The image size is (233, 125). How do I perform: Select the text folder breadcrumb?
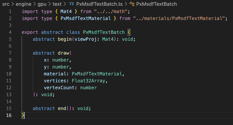pos(57,4)
